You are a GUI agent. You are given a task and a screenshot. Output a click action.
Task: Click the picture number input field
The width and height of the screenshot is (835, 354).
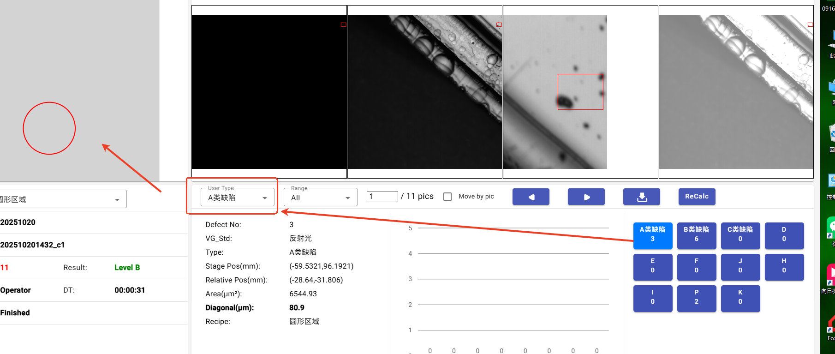pos(382,197)
